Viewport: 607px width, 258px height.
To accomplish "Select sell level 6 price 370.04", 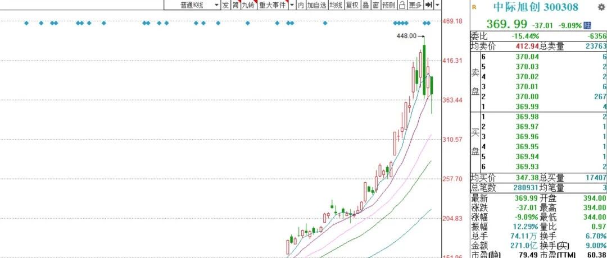I will (x=527, y=57).
